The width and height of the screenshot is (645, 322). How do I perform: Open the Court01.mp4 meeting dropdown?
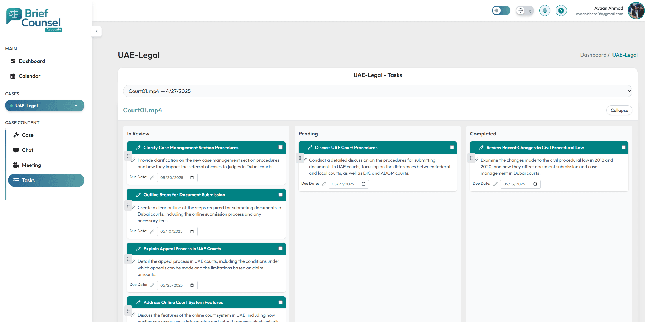coord(377,91)
